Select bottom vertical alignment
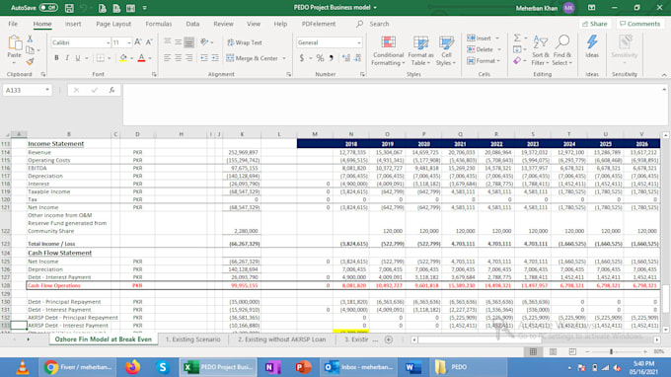 (188, 41)
